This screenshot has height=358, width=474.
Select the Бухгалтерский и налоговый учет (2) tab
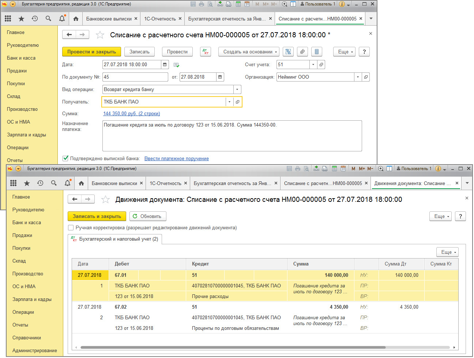click(115, 239)
